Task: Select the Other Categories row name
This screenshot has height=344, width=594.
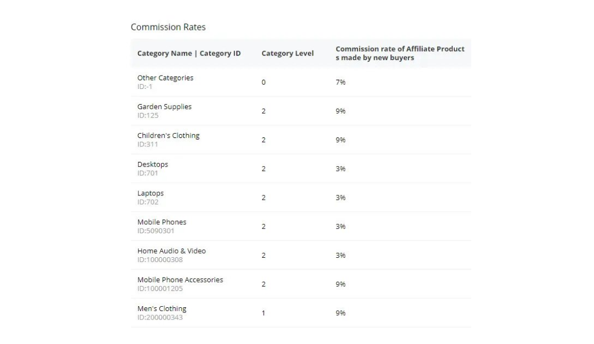Action: point(165,78)
